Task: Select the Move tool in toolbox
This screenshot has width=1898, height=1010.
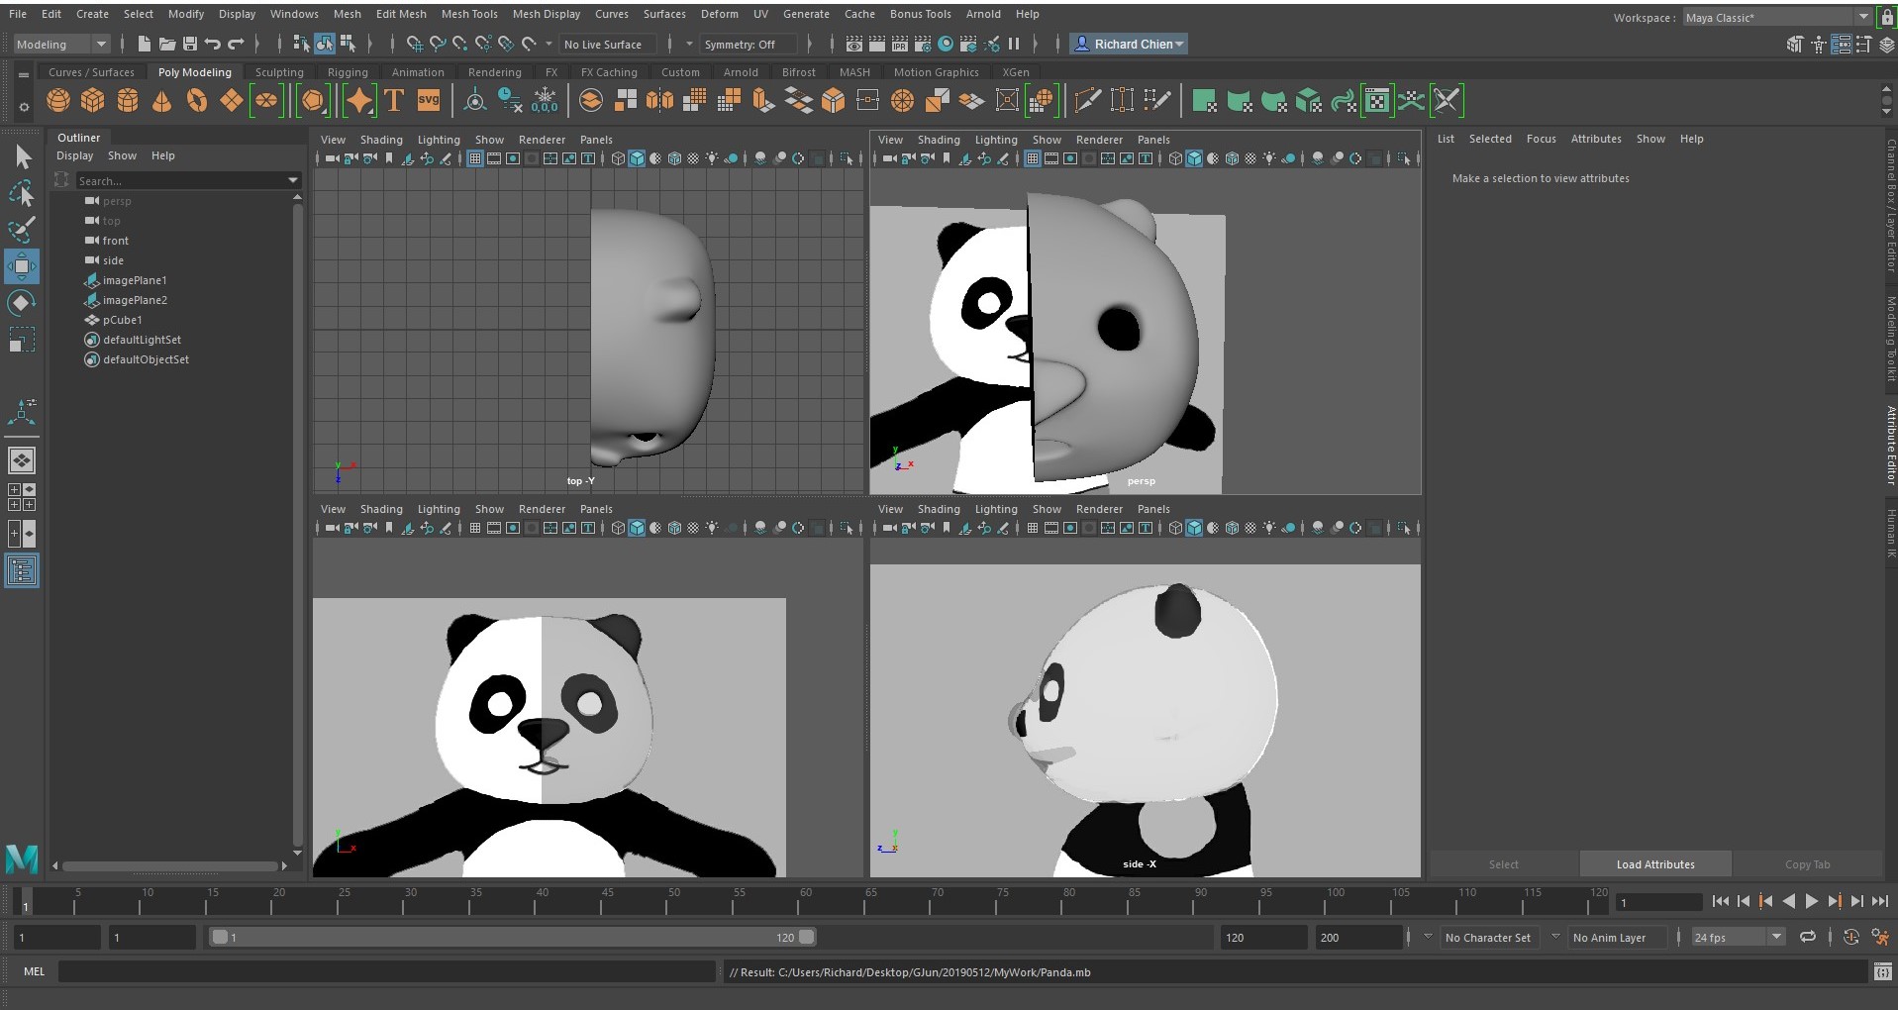Action: point(22,266)
